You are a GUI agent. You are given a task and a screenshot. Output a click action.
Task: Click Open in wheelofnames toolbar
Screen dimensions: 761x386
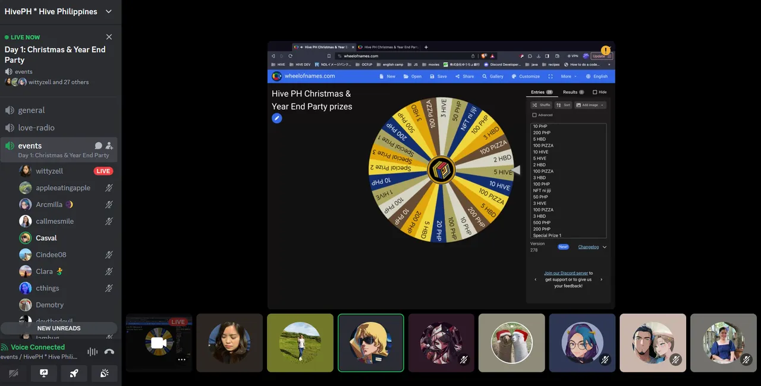412,76
